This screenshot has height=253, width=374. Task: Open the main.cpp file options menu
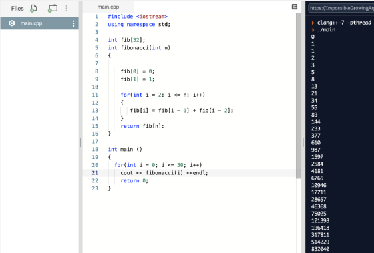point(73,23)
